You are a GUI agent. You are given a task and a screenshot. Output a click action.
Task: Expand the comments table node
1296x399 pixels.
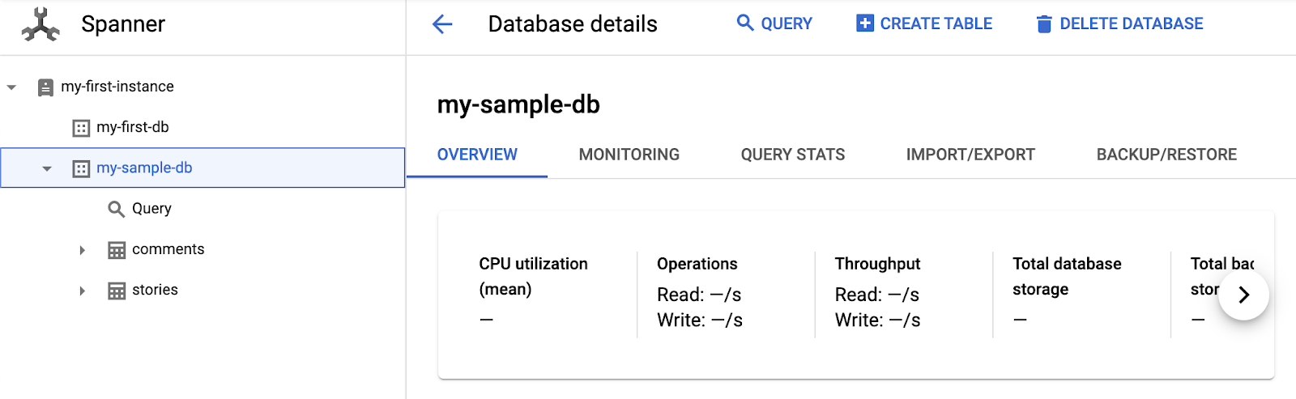[x=82, y=250]
